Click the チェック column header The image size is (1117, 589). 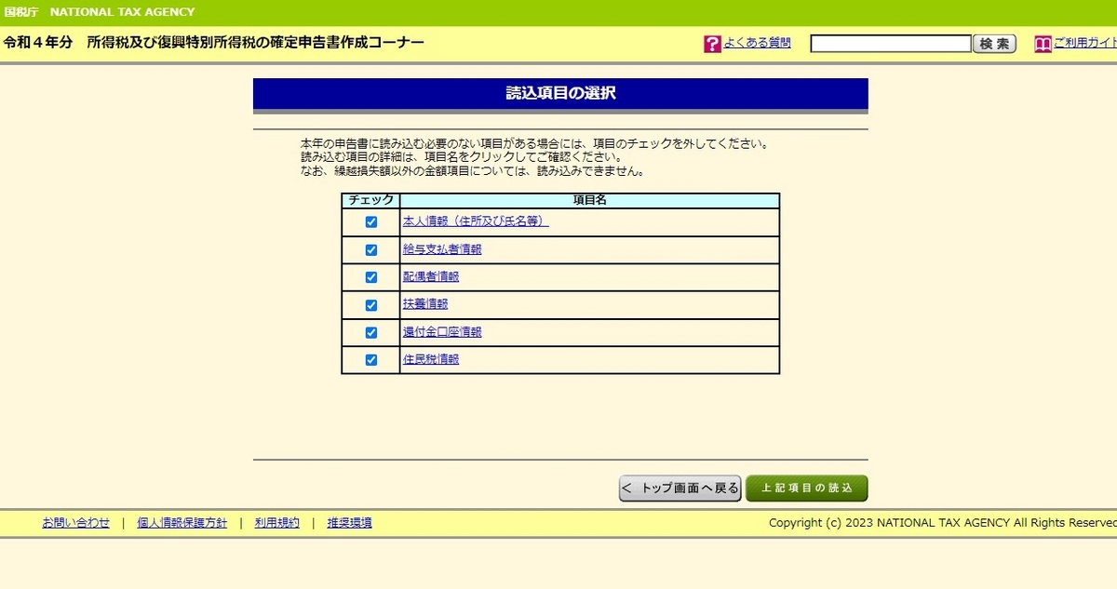click(370, 200)
